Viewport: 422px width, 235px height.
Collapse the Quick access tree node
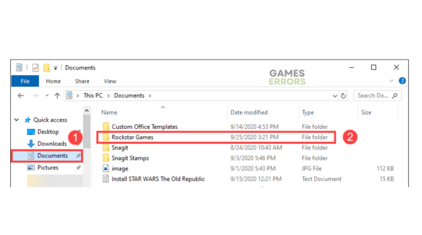pyautogui.click(x=16, y=120)
